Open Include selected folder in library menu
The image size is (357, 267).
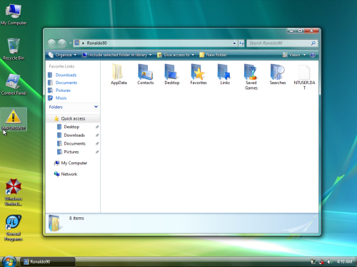click(116, 55)
